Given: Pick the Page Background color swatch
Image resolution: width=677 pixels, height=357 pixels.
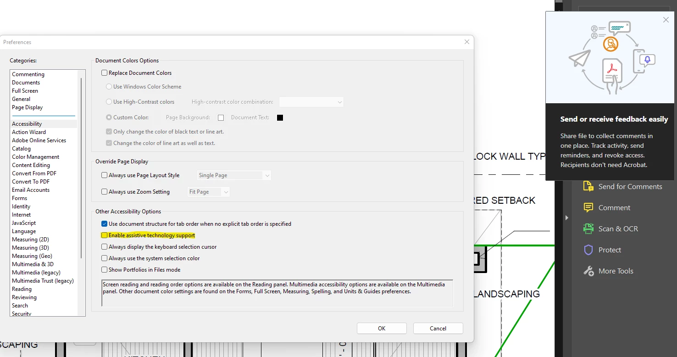Looking at the screenshot, I should (x=221, y=117).
